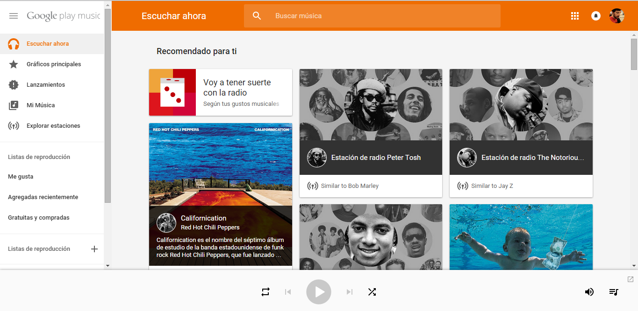This screenshot has height=311, width=638.
Task: Click the magnifying glass search icon
Action: tap(257, 16)
